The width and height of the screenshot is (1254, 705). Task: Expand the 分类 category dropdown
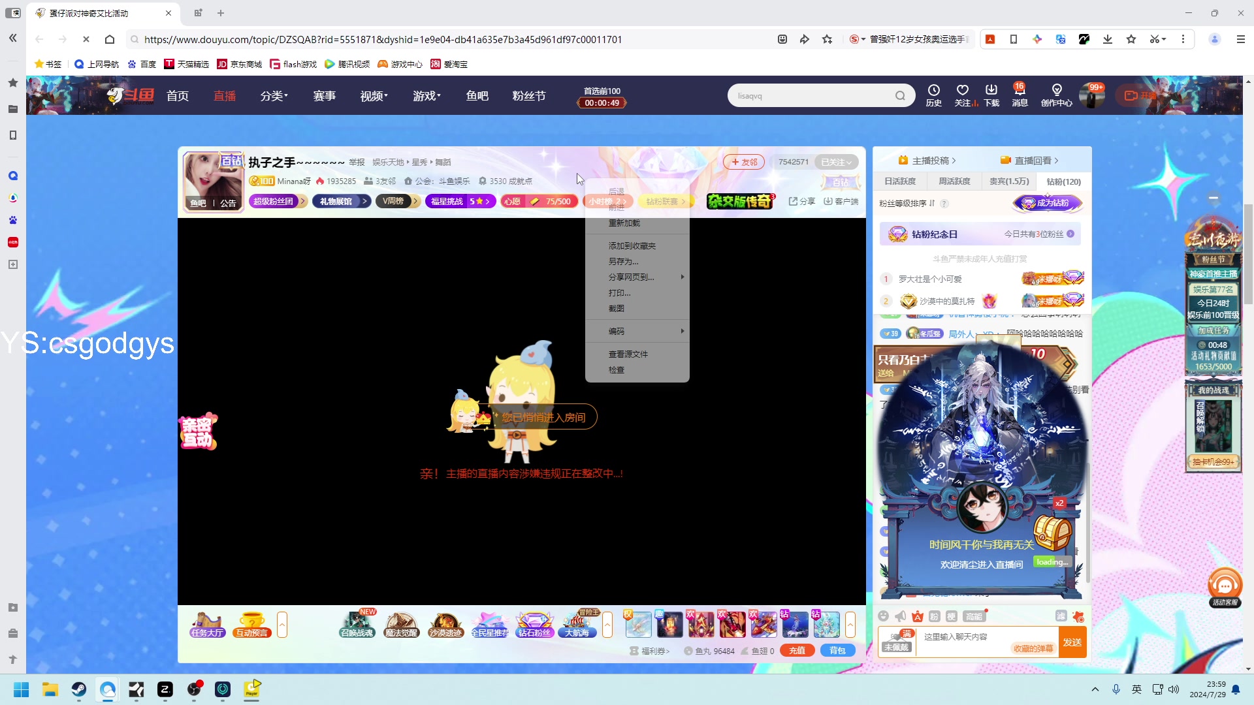coord(274,96)
